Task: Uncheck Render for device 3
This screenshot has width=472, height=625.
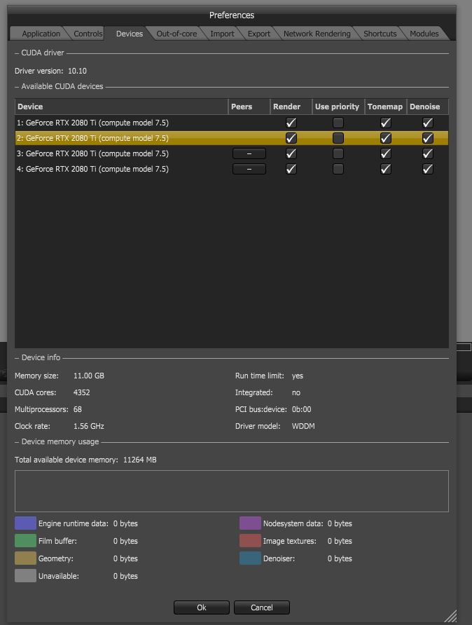Action: [291, 153]
